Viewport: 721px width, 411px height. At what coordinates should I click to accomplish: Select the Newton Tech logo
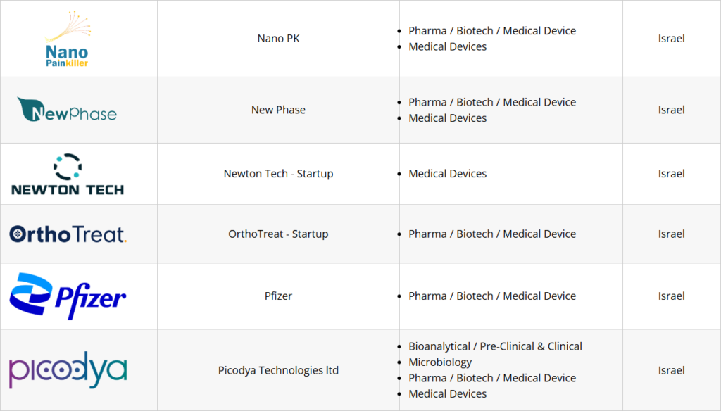(68, 174)
